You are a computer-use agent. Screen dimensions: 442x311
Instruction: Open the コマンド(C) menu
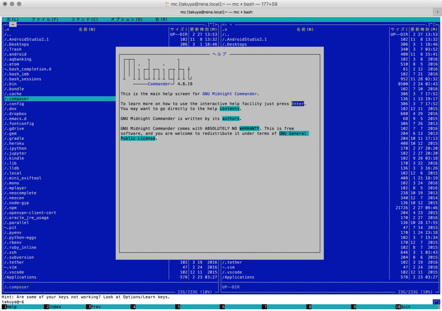pos(84,20)
